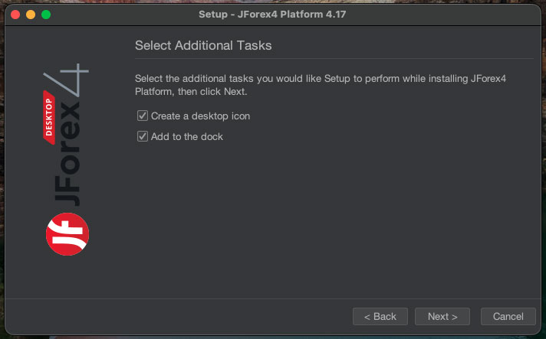The height and width of the screenshot is (339, 546).
Task: Click the Add to the dock label text
Action: click(187, 137)
